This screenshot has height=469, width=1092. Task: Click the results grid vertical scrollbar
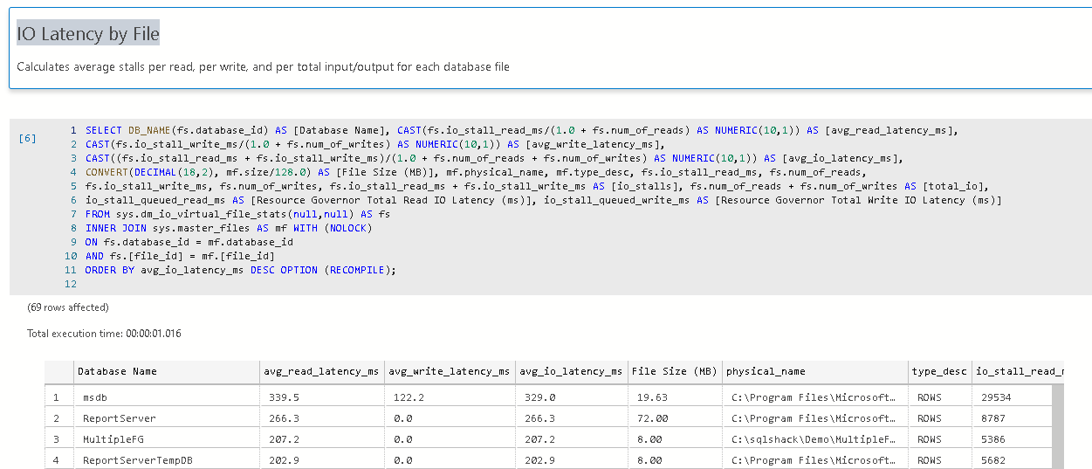click(1057, 426)
